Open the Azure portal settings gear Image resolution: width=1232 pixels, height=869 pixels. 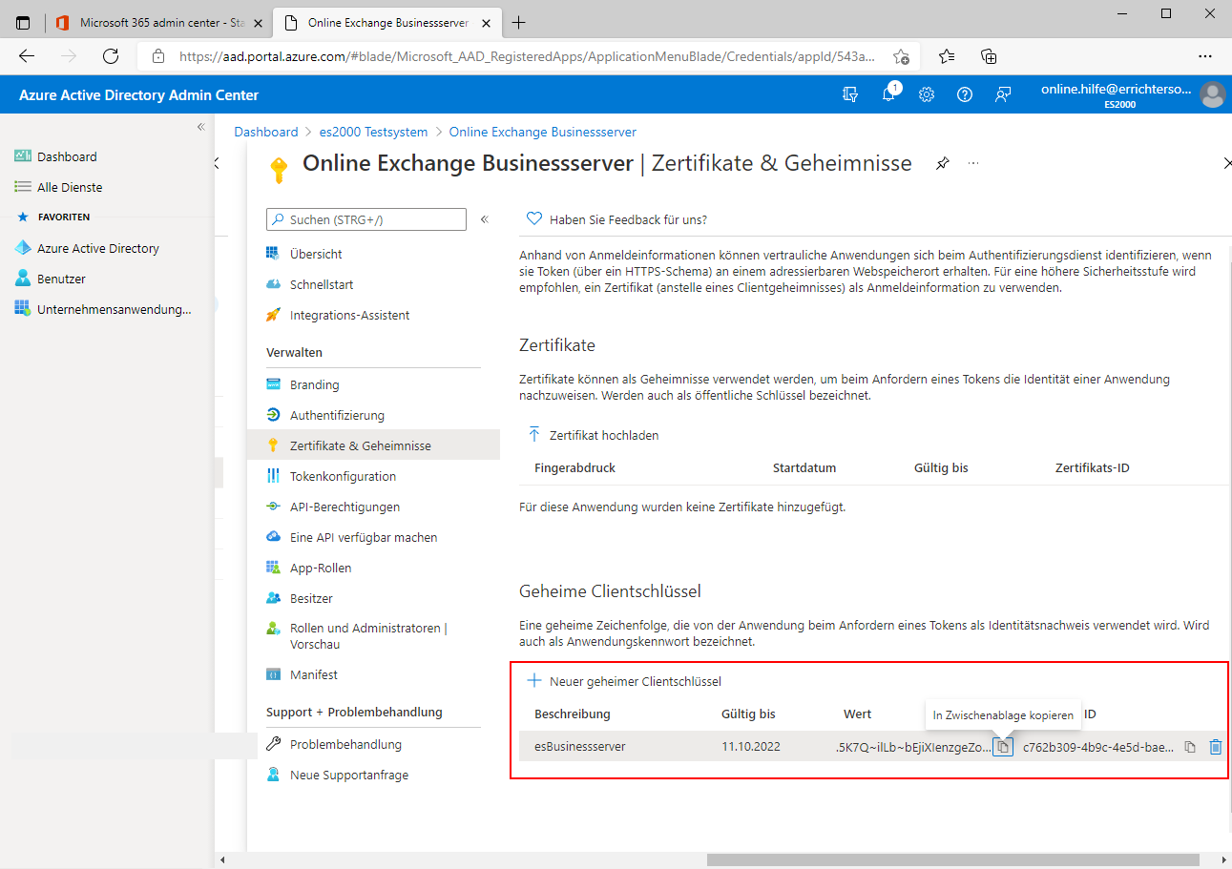pyautogui.click(x=927, y=94)
